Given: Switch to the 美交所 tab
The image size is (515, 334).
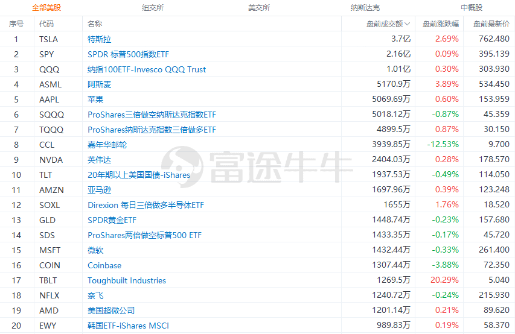Looking at the screenshot, I should (259, 8).
